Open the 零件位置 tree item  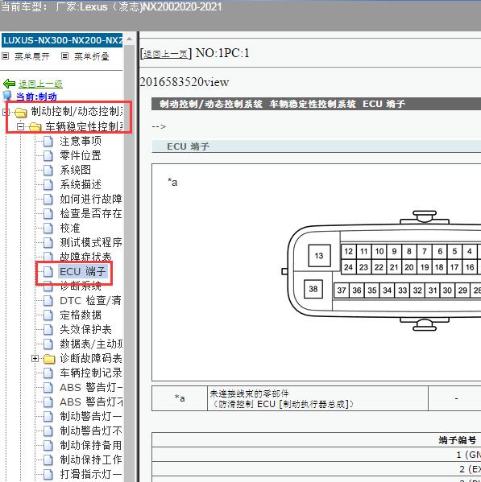81,156
